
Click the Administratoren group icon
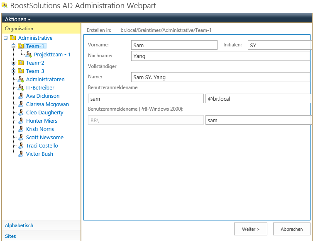(21, 79)
